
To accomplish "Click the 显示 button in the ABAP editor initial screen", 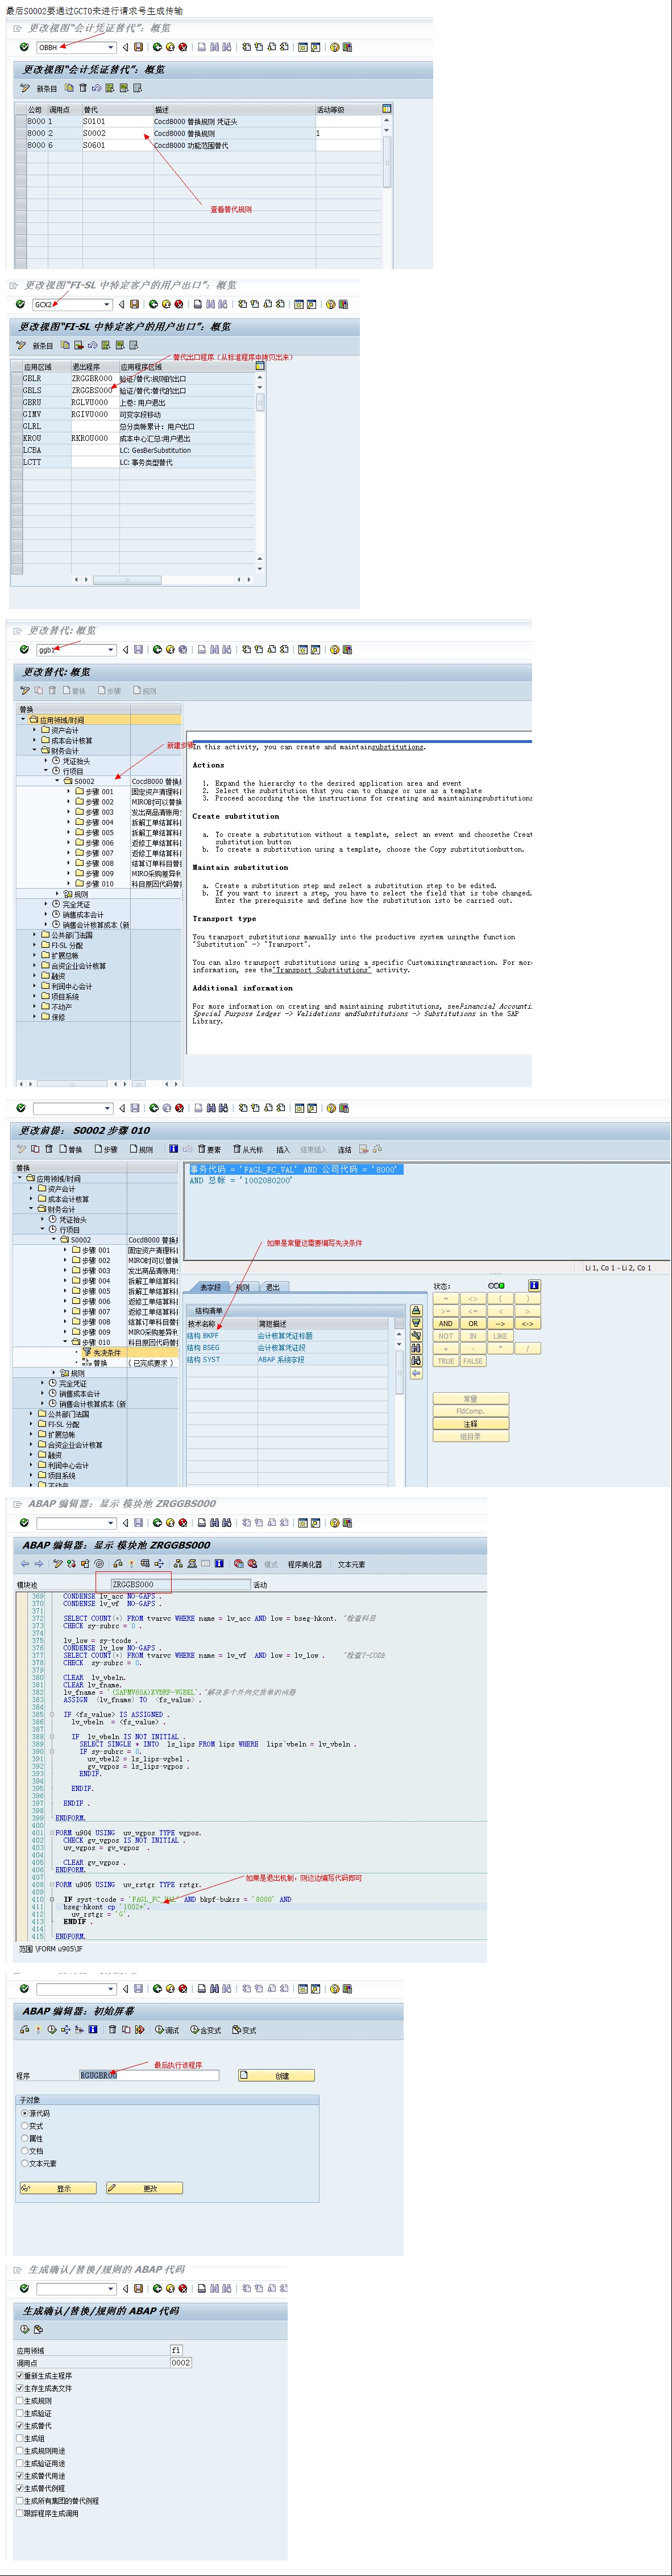I will pos(58,2188).
